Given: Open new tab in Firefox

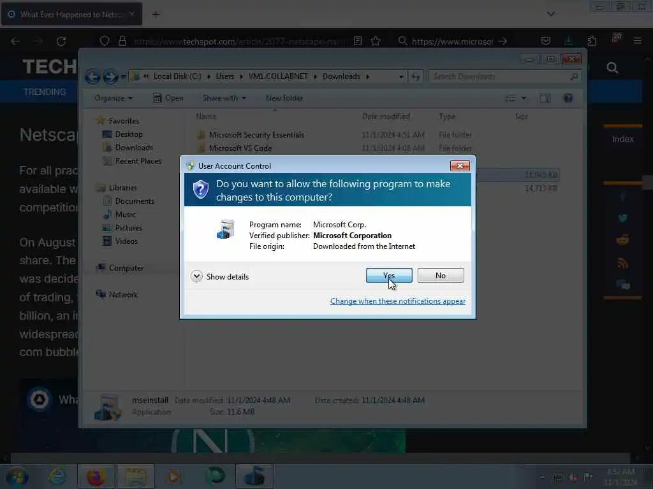Looking at the screenshot, I should tap(156, 15).
